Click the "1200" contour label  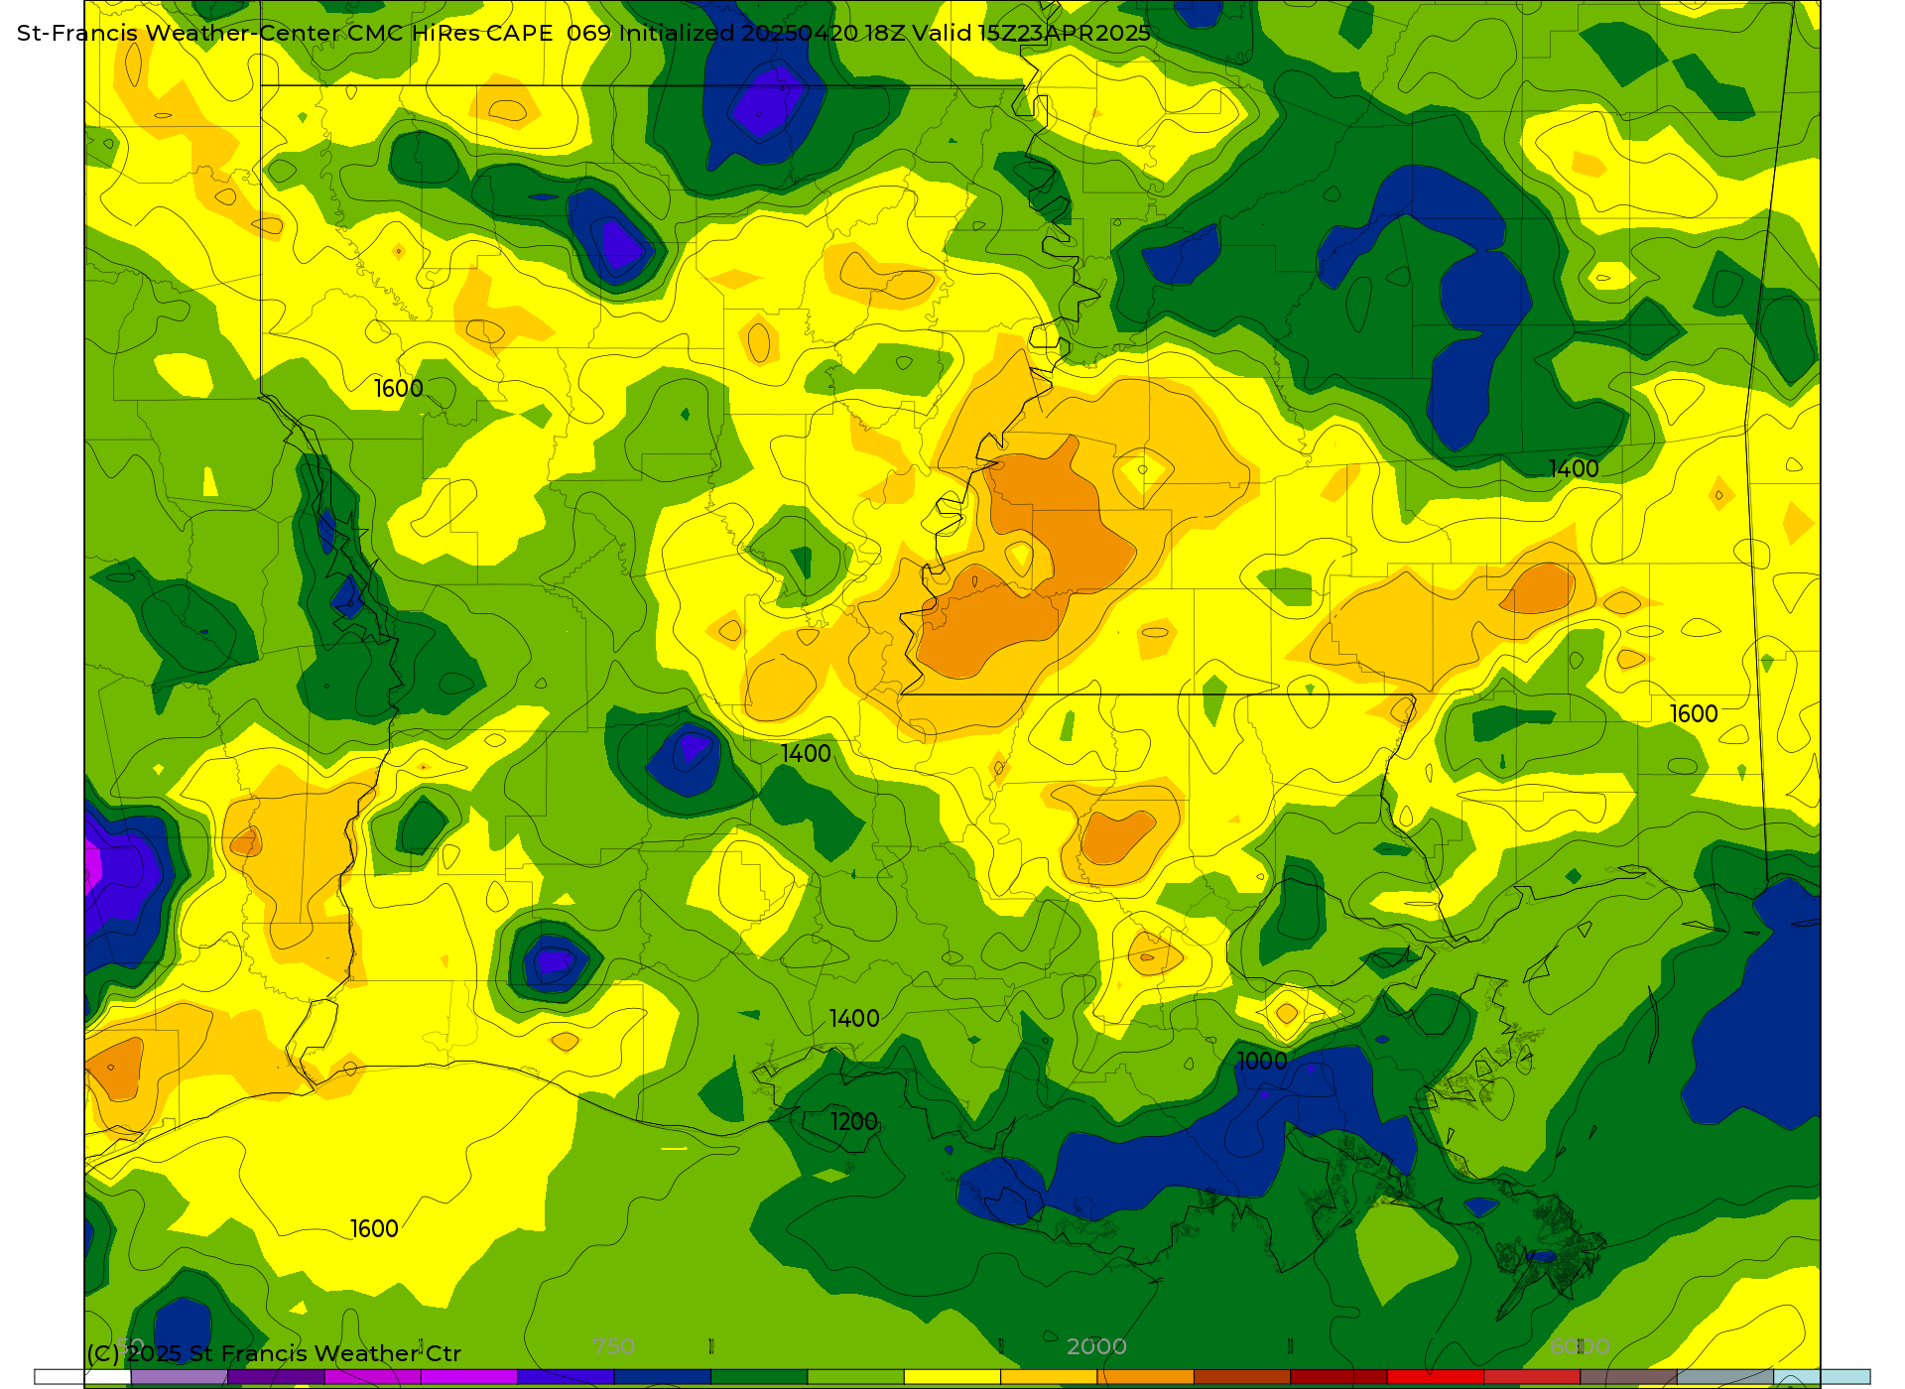pos(854,1122)
